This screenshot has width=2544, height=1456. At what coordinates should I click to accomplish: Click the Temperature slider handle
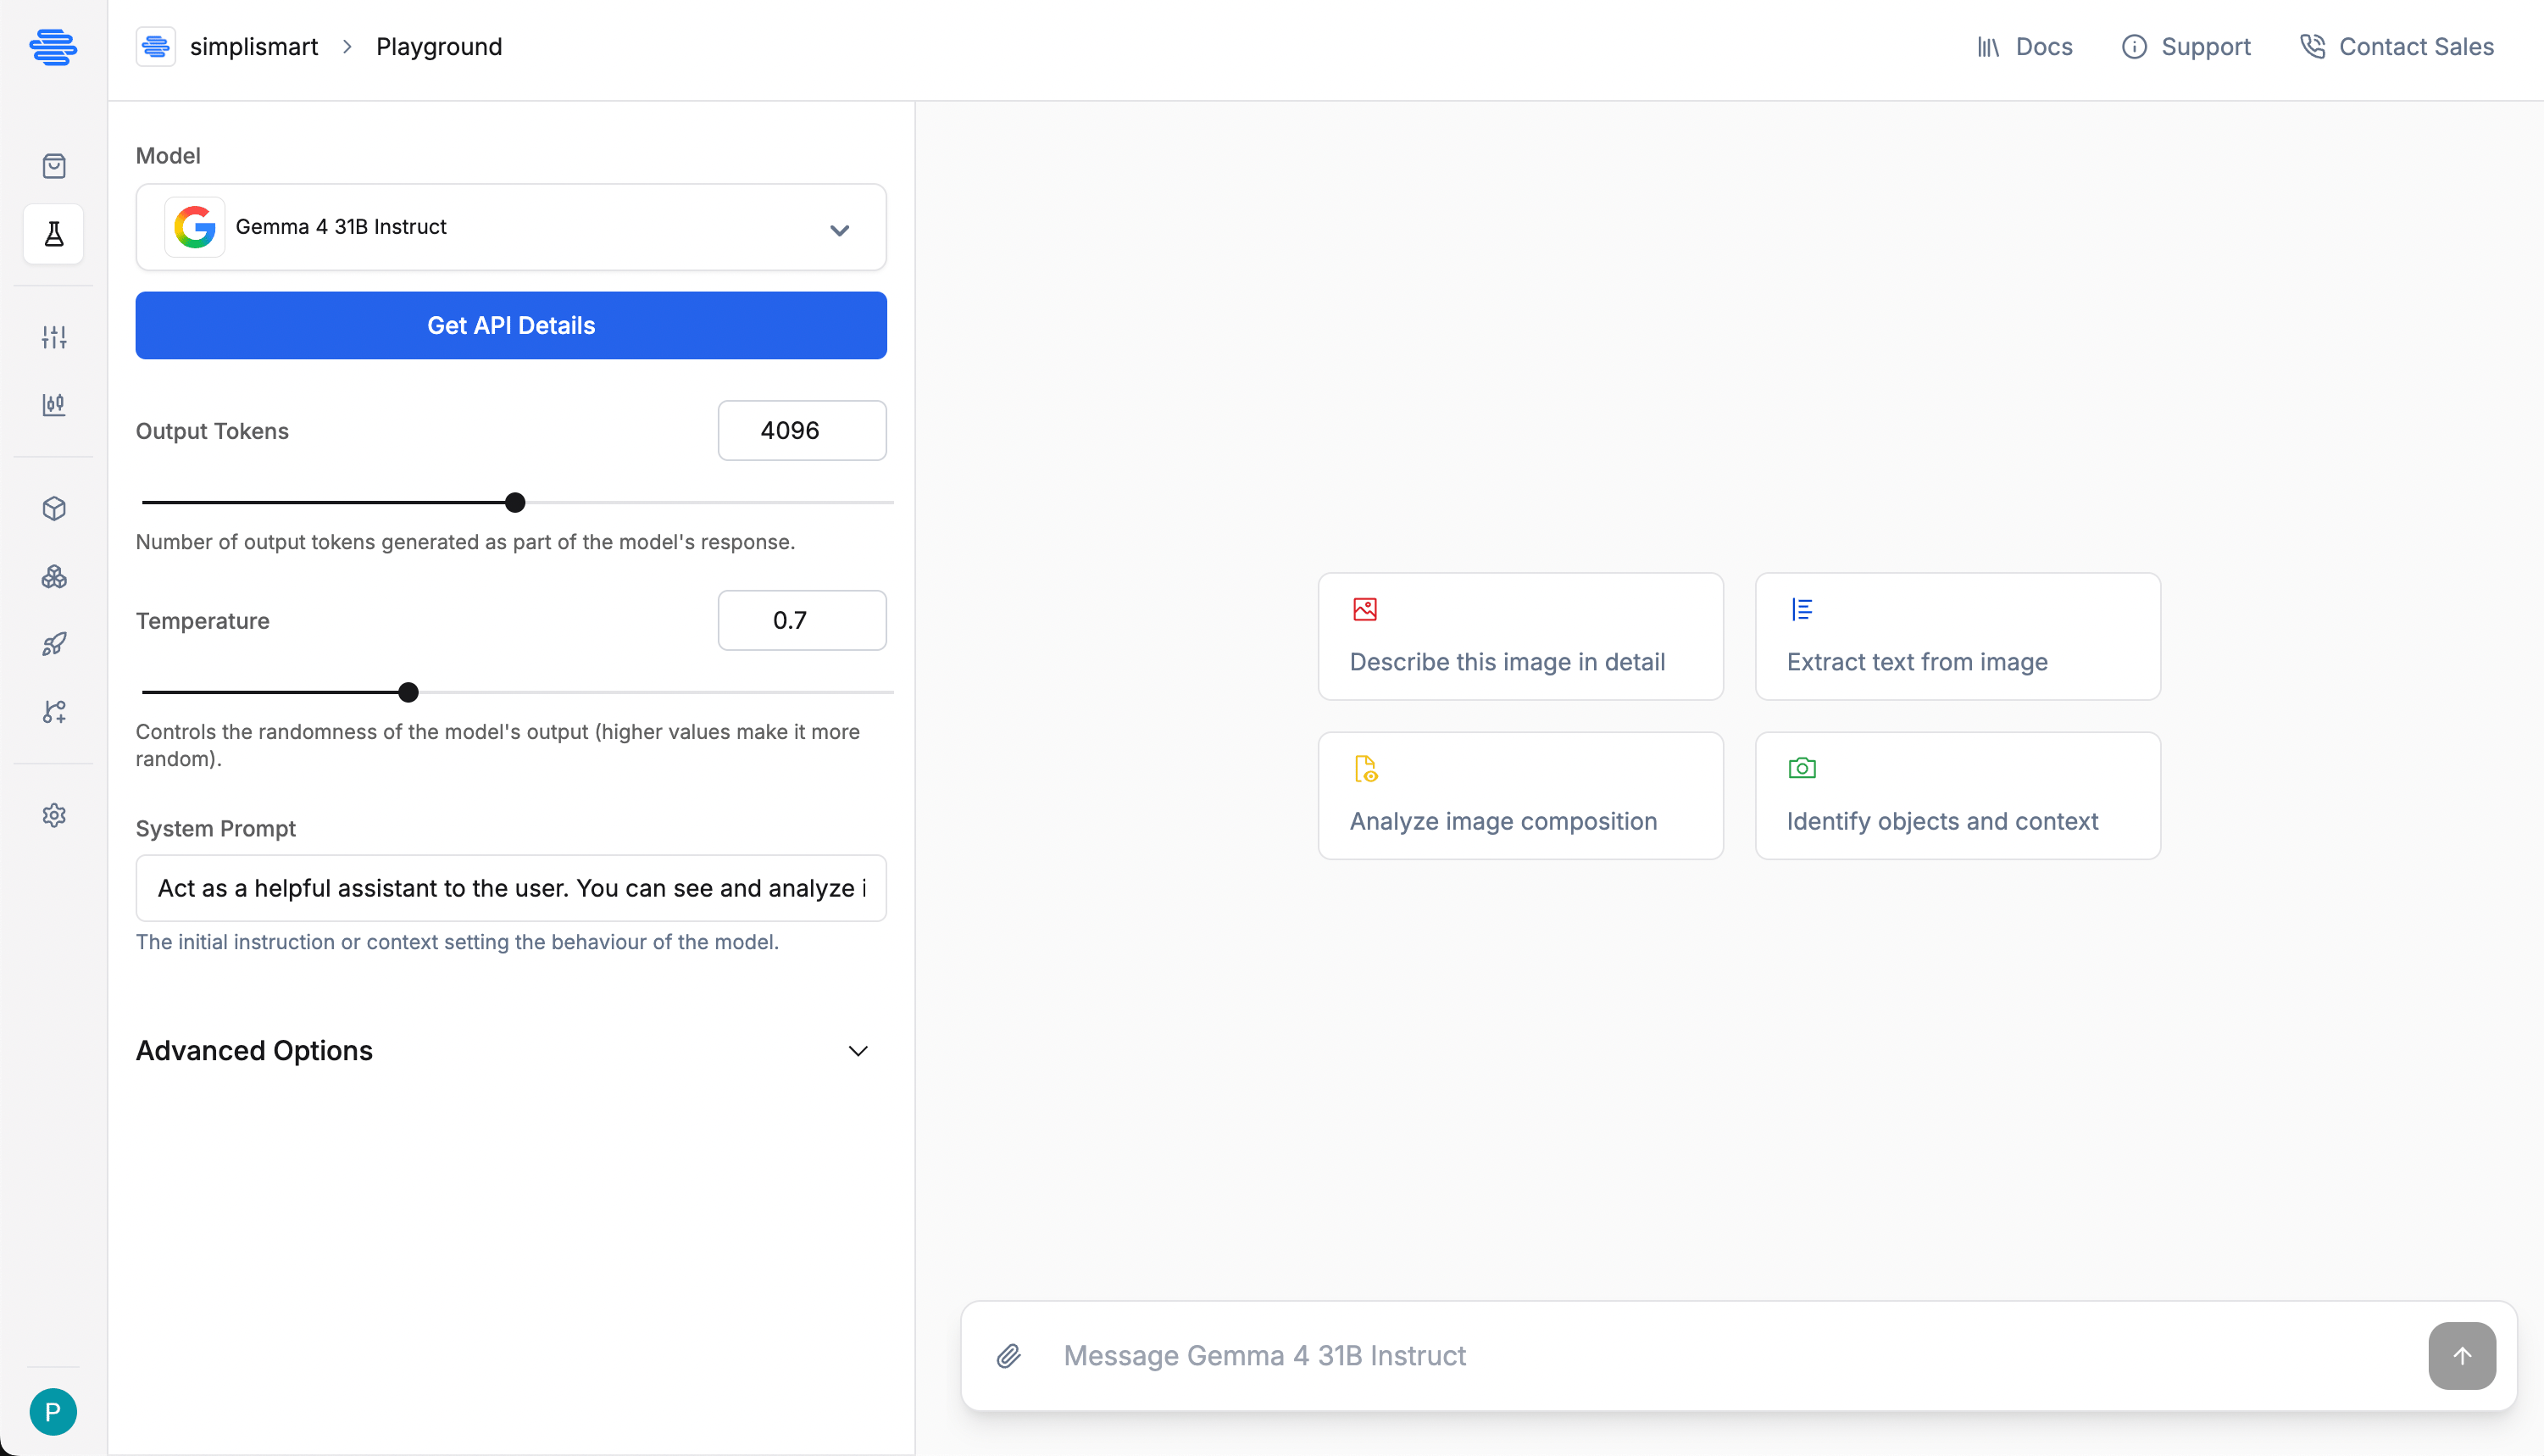pyautogui.click(x=408, y=692)
